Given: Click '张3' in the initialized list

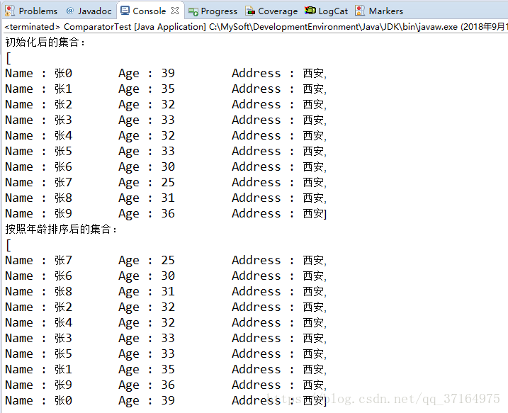Looking at the screenshot, I should coord(63,120).
